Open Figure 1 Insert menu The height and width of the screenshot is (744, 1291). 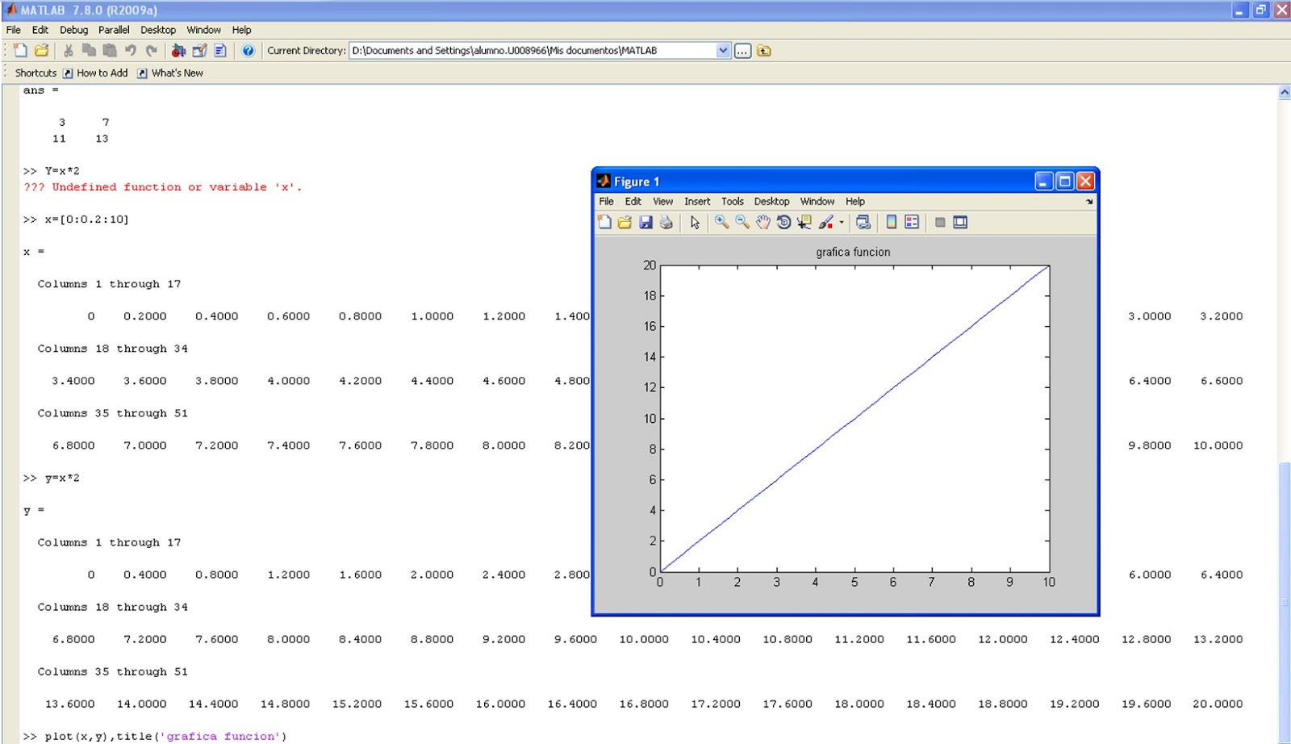click(697, 202)
